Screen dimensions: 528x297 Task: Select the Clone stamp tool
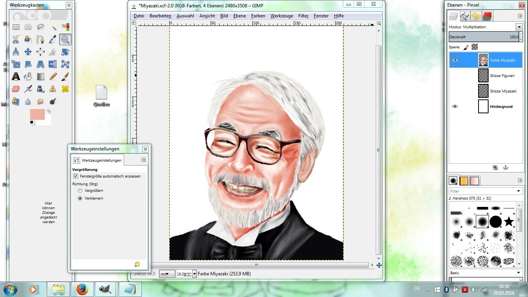53,89
